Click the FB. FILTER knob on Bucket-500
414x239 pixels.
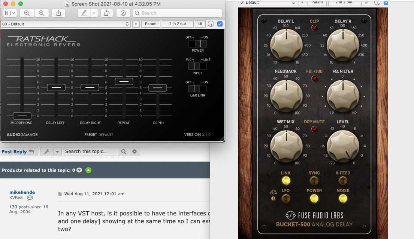(343, 96)
